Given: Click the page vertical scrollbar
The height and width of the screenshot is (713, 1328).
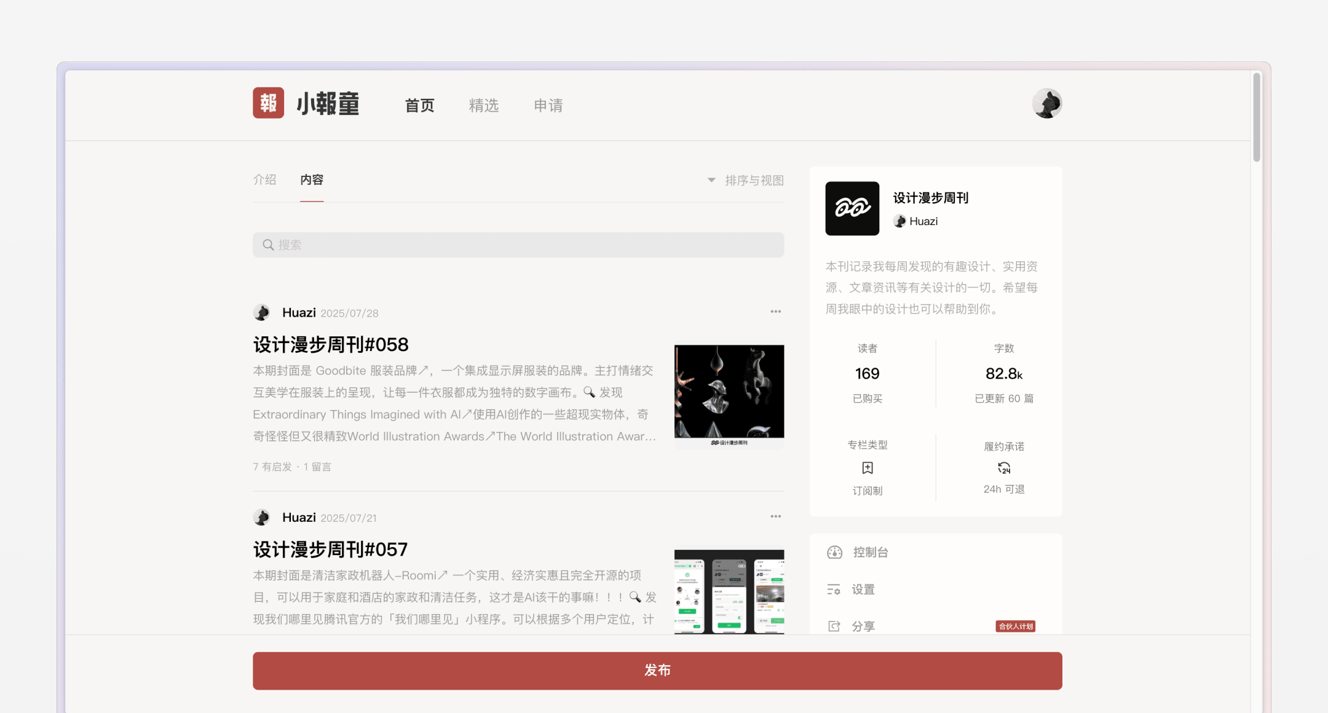Looking at the screenshot, I should tap(1257, 118).
